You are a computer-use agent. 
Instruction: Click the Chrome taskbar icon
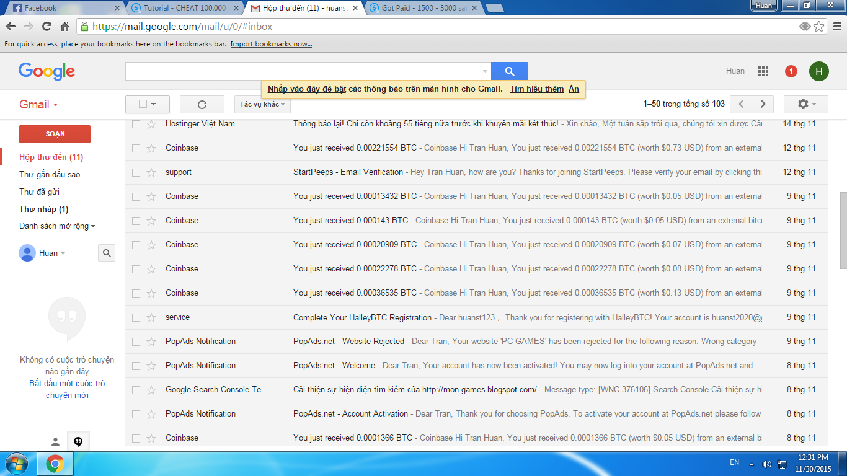pos(55,463)
